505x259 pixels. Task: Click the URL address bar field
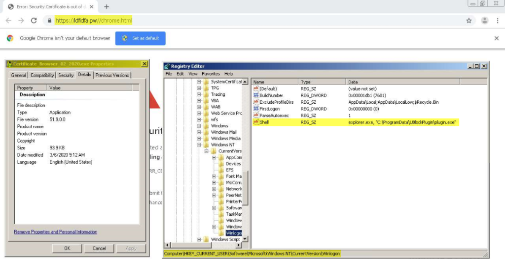[x=247, y=21]
